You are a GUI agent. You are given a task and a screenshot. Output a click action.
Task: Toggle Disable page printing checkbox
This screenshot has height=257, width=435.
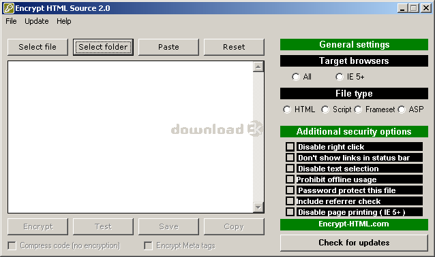tap(290, 212)
